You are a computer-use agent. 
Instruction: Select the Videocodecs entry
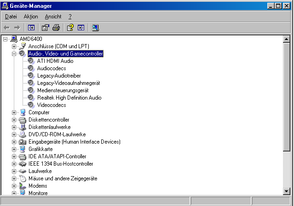pos(52,105)
